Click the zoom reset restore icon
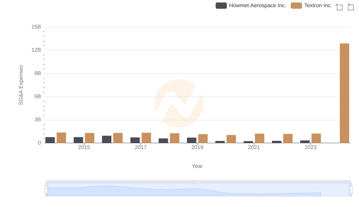Screen dimensions: 359x207 click(x=350, y=7)
